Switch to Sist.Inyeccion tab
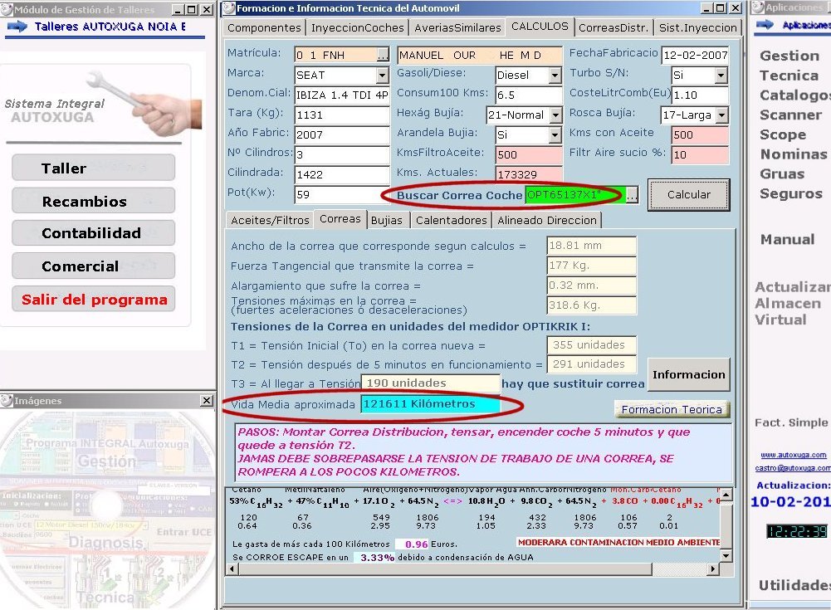 click(697, 27)
